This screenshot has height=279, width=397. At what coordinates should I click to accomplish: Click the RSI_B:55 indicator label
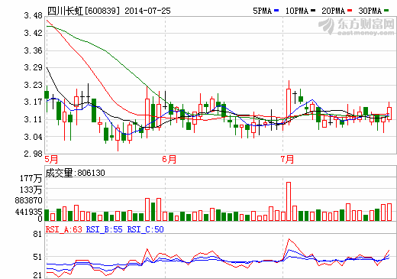(x=105, y=229)
